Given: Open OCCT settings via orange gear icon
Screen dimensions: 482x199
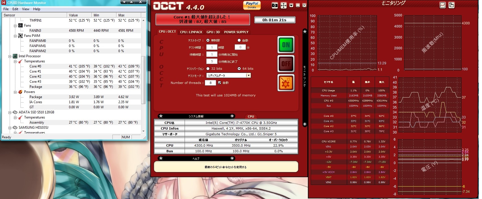Looking at the screenshot, I should pyautogui.click(x=286, y=83).
